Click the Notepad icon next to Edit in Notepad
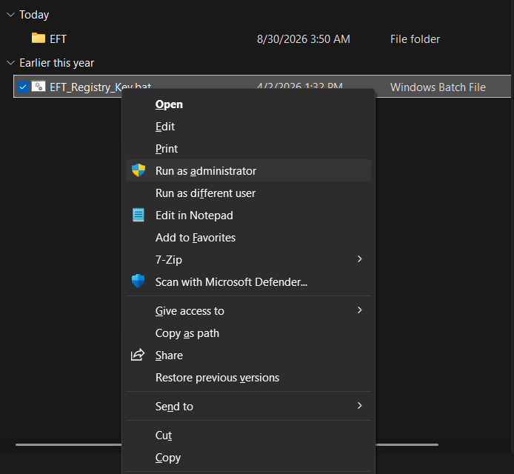Image resolution: width=514 pixels, height=474 pixels. [138, 215]
